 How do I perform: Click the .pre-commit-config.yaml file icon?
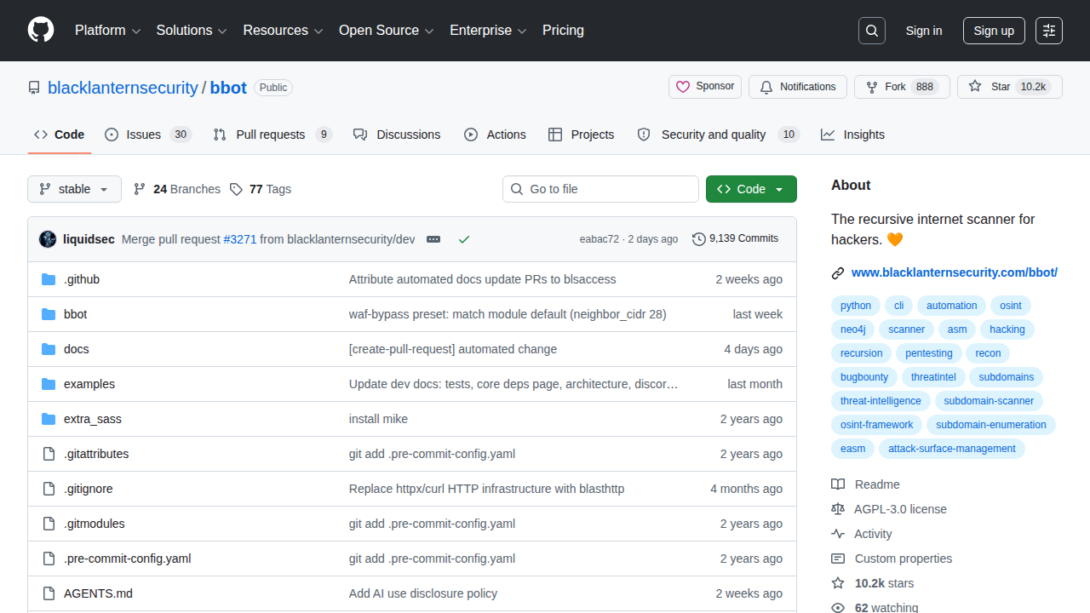pos(49,559)
